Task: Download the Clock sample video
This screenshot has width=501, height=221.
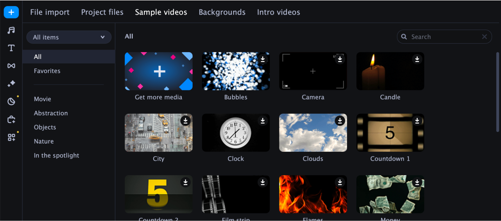Action: click(x=263, y=121)
